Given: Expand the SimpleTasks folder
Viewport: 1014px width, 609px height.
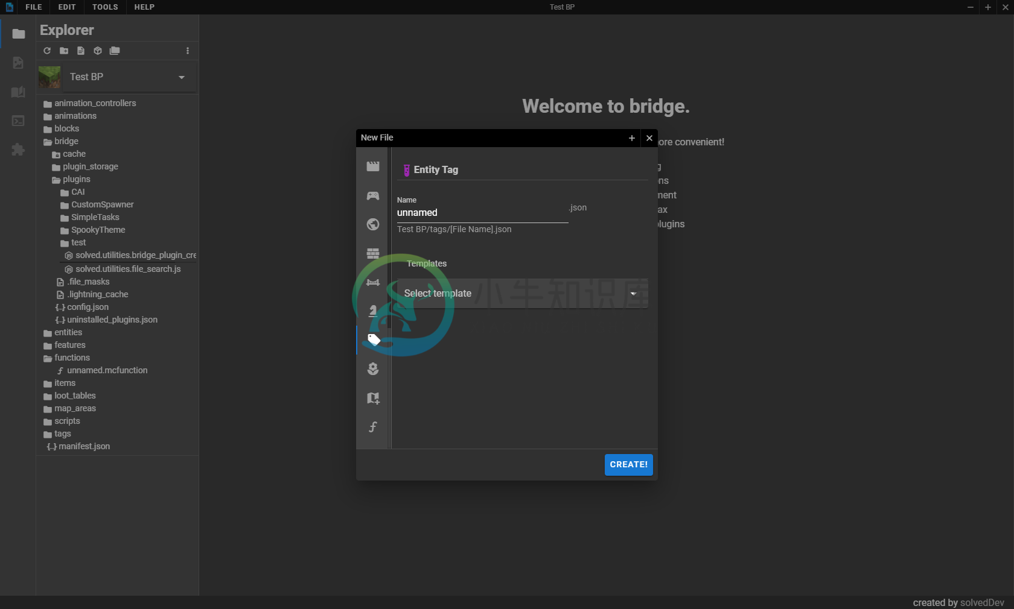Looking at the screenshot, I should pyautogui.click(x=89, y=217).
